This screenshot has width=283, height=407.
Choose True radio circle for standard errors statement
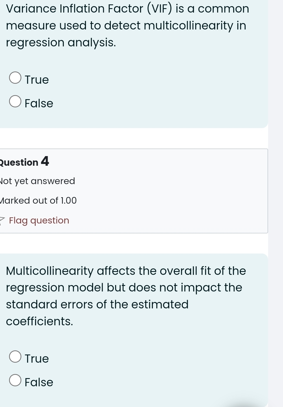coord(15,357)
